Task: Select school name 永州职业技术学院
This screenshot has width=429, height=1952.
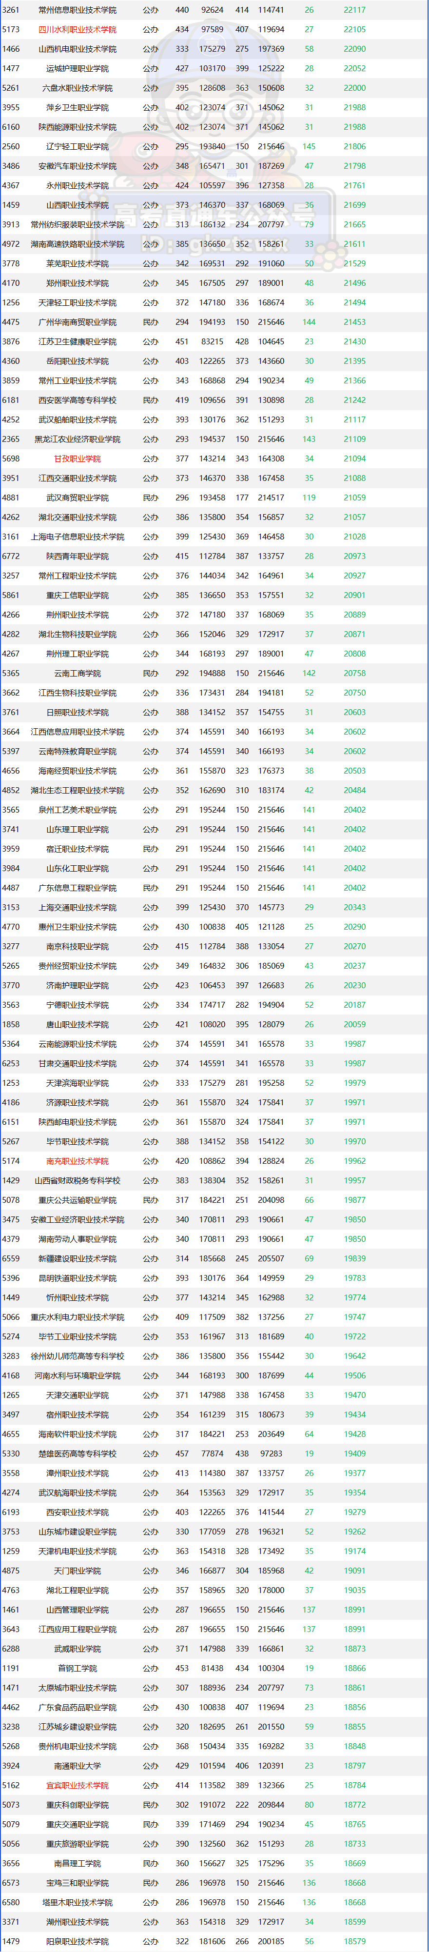Action: coord(78,186)
